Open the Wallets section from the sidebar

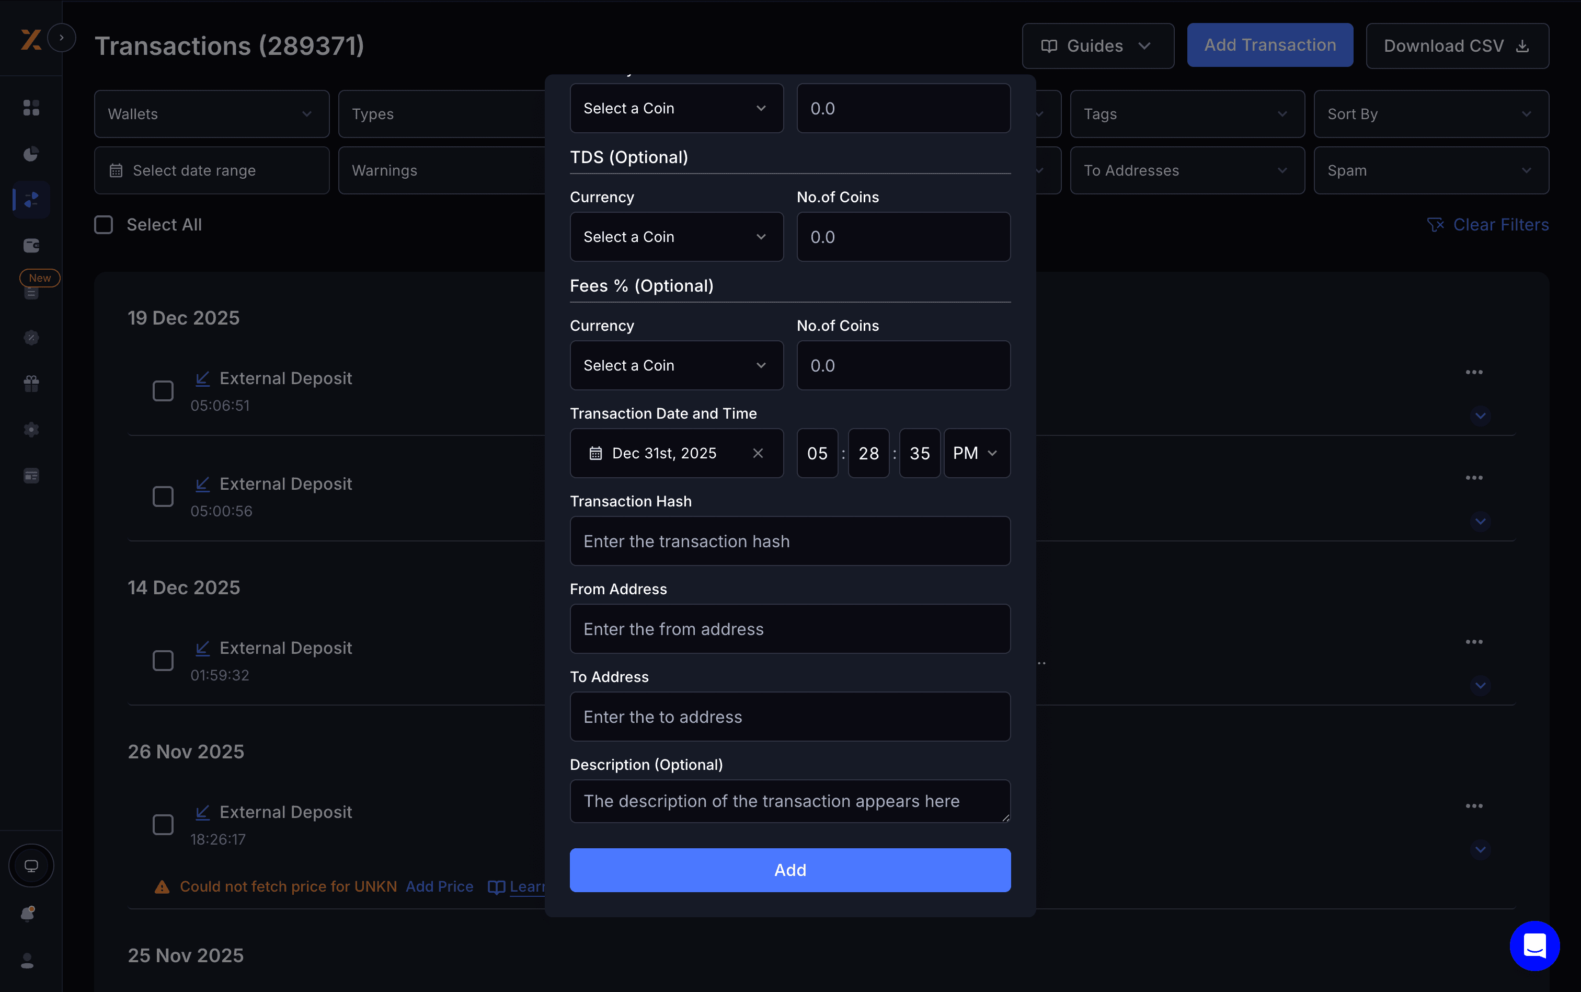coord(31,245)
